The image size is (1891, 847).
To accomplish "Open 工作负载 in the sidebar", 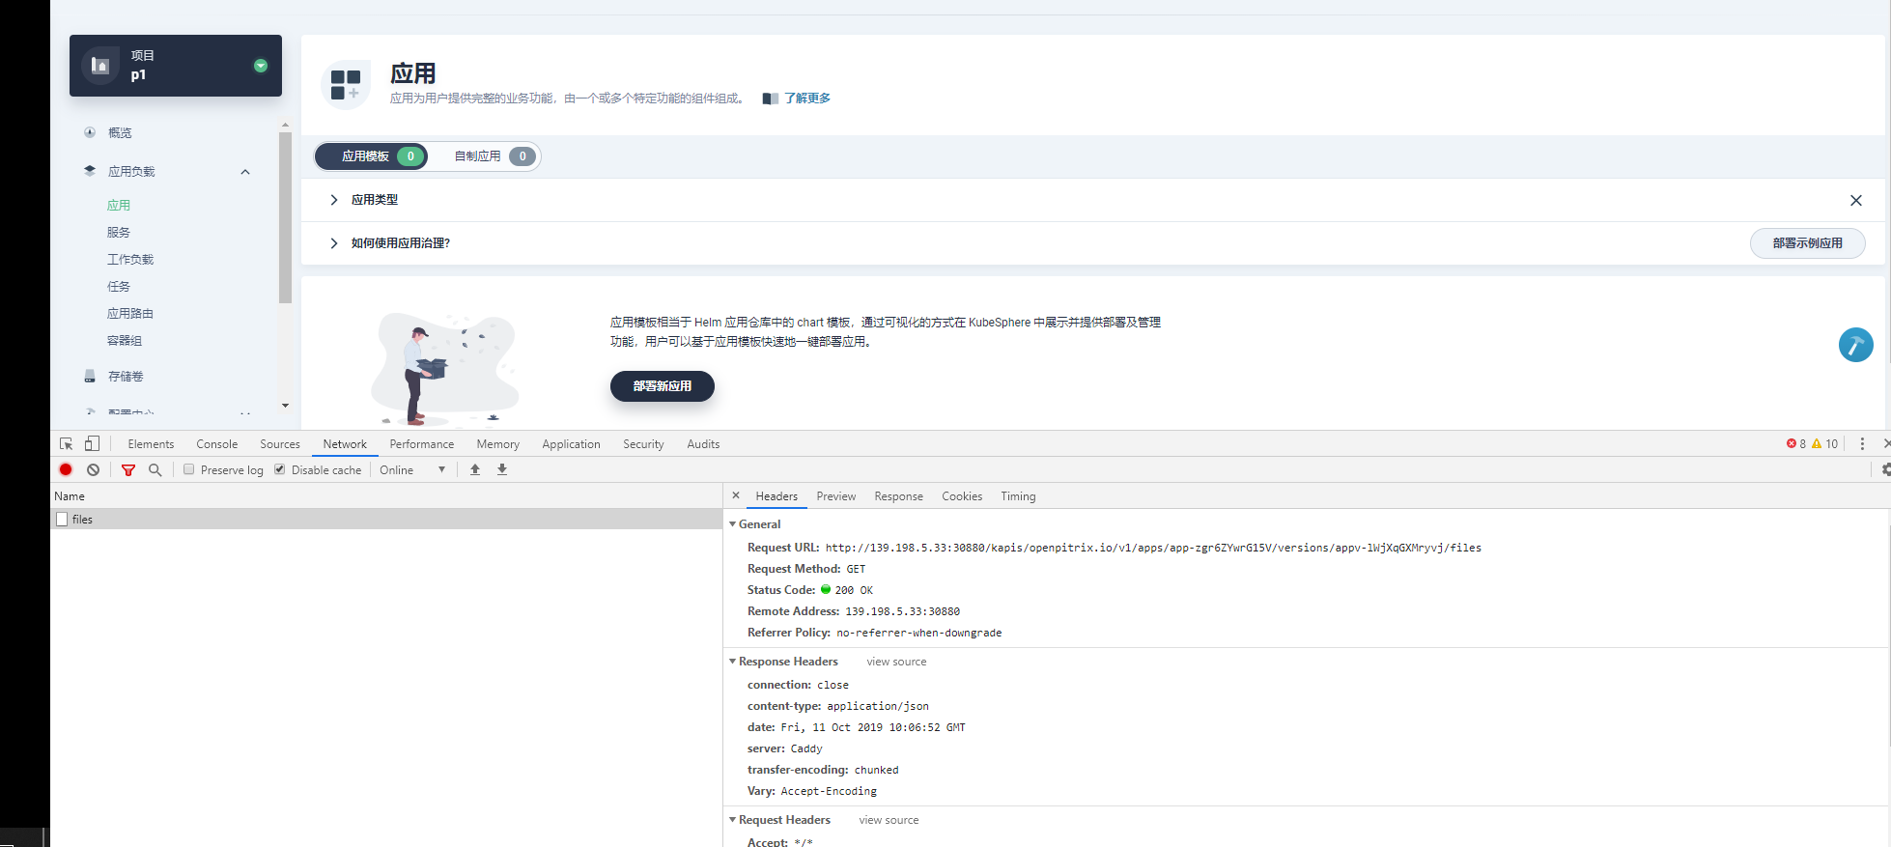I will 130,259.
